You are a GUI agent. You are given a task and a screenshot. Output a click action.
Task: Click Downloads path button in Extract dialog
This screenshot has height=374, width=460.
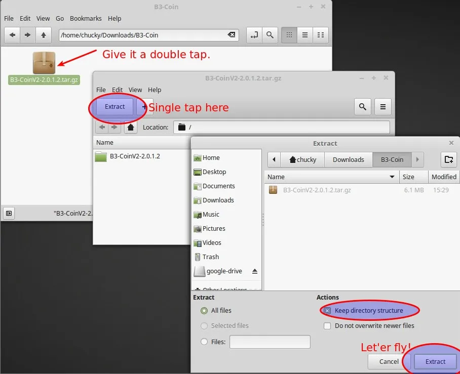click(348, 159)
